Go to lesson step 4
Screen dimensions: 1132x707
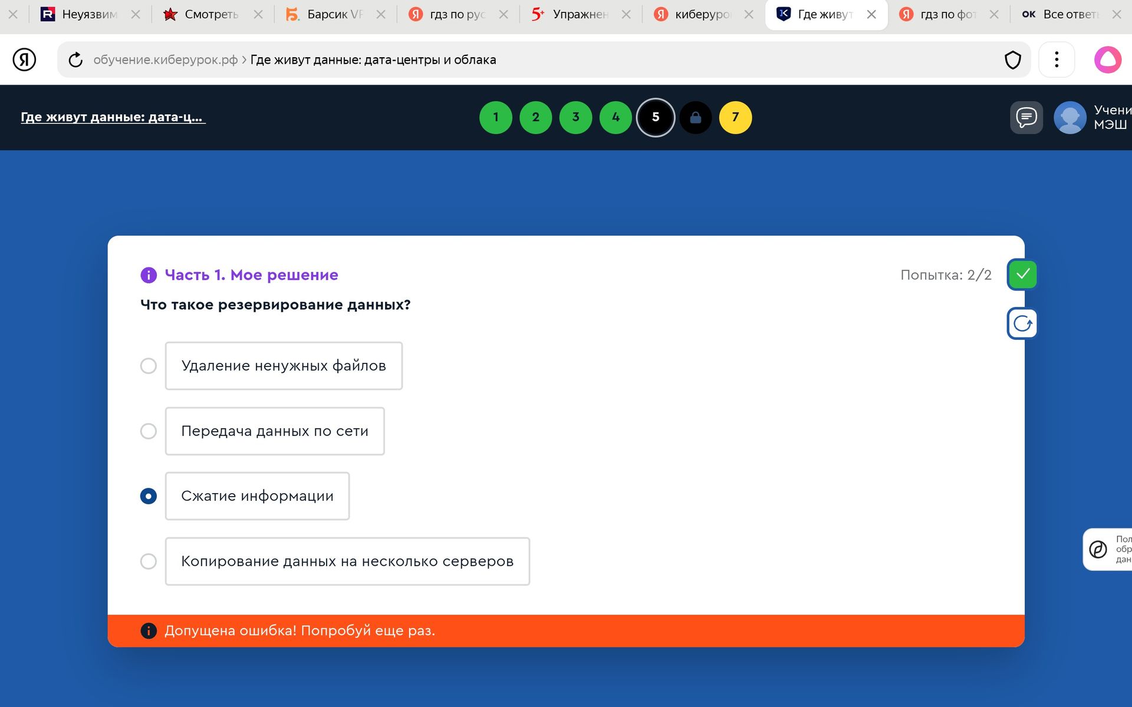click(616, 117)
